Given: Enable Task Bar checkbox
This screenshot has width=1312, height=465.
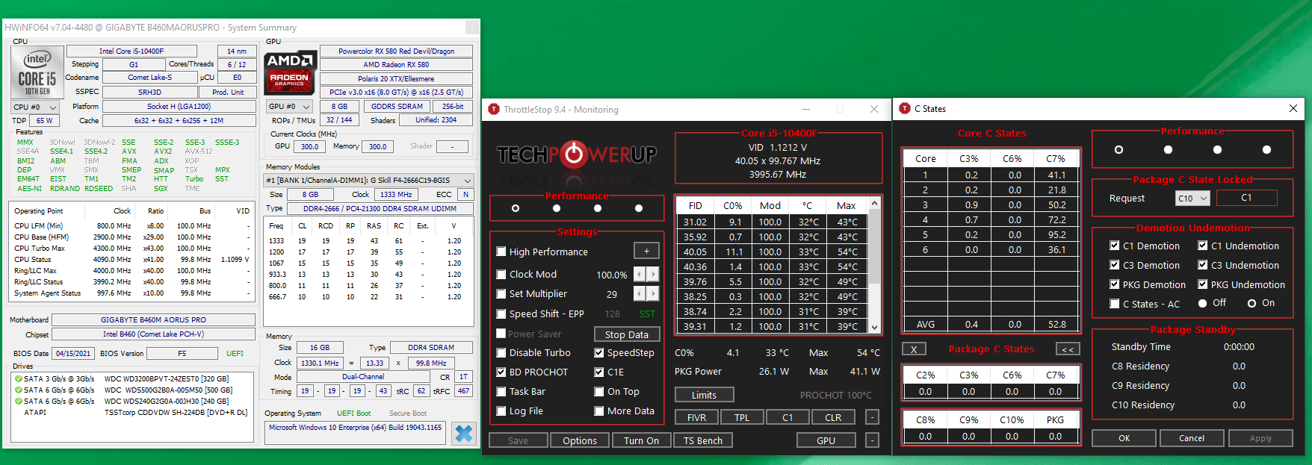Looking at the screenshot, I should point(501,391).
